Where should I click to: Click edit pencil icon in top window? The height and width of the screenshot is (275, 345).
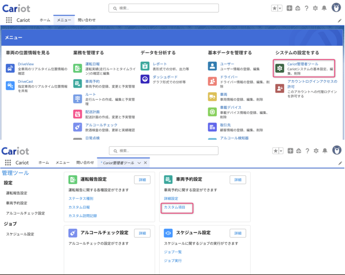pyautogui.click(x=340, y=21)
